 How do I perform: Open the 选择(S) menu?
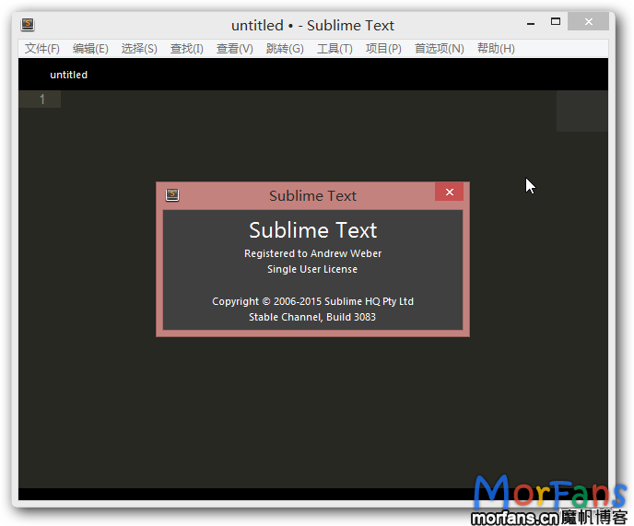click(x=139, y=49)
